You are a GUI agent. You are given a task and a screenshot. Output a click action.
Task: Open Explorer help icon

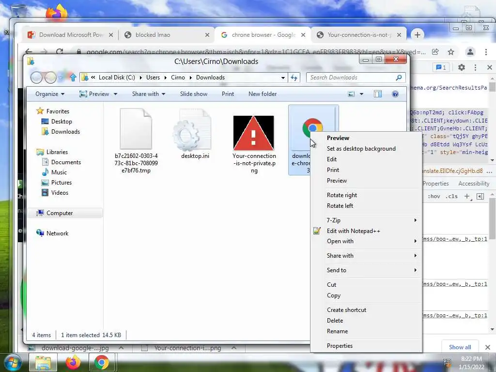click(x=395, y=94)
